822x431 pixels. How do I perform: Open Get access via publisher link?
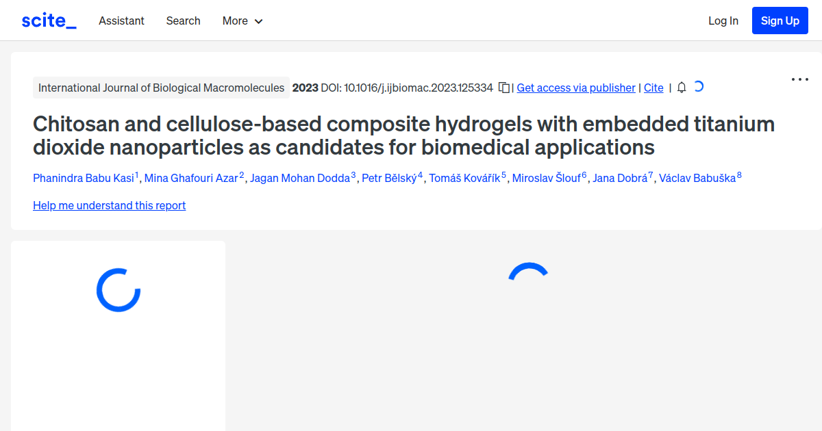pyautogui.click(x=575, y=88)
